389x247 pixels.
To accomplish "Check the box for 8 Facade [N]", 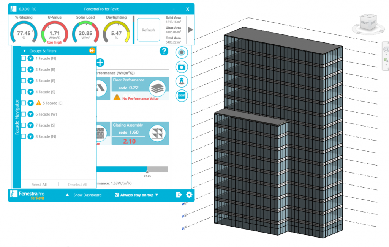I will (23, 136).
